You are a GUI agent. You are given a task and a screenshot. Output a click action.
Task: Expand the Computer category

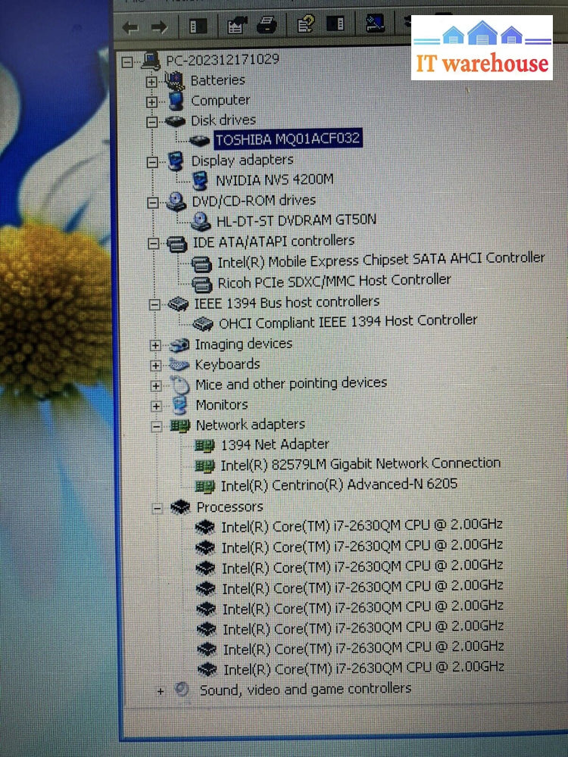tap(152, 101)
